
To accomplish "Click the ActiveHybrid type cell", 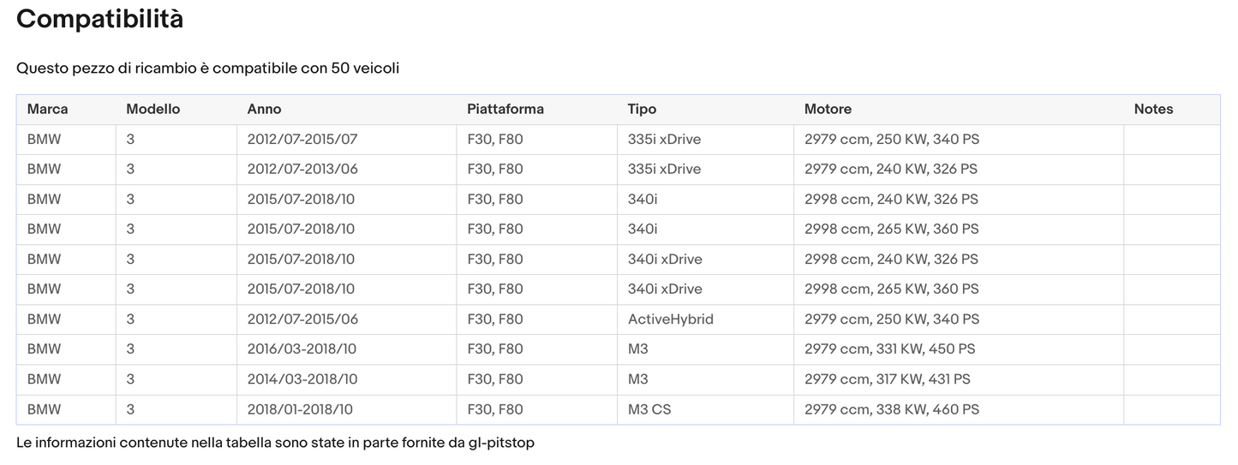I will [670, 319].
